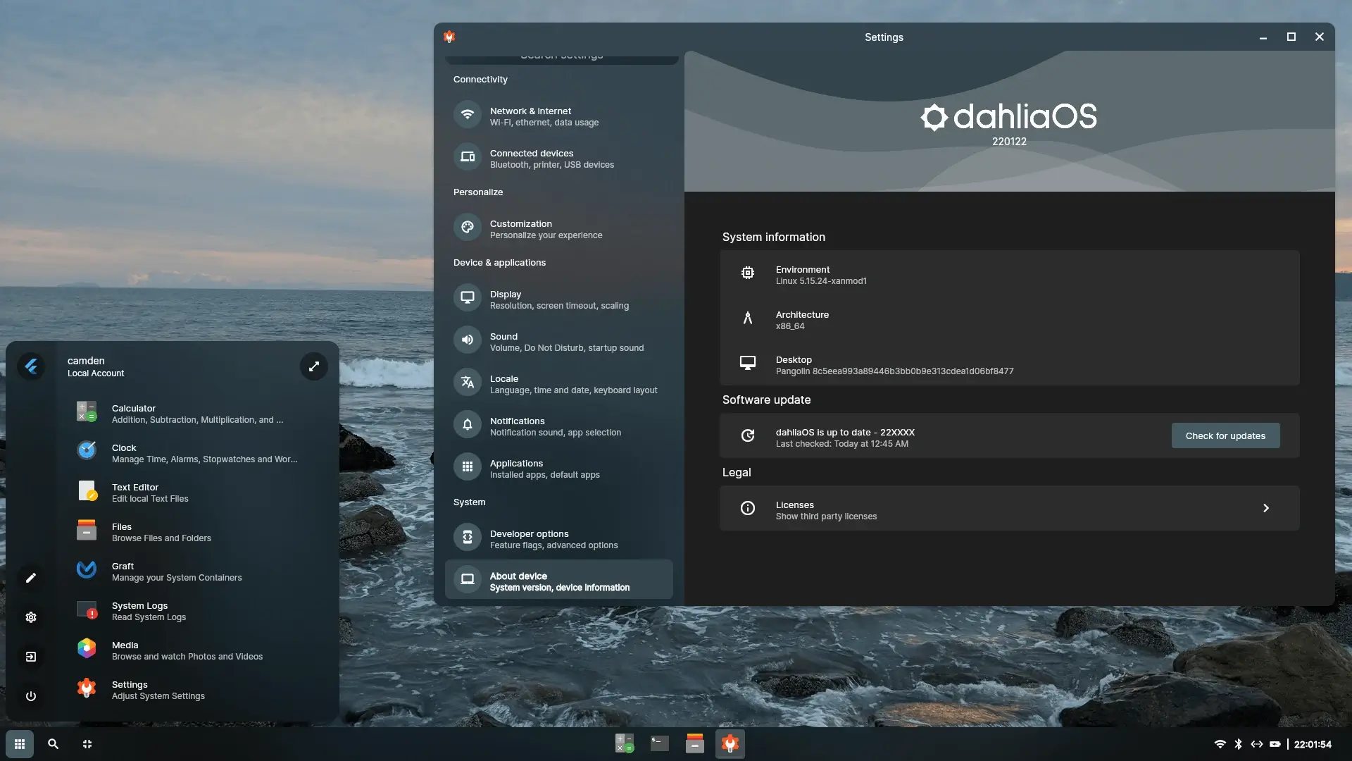Image resolution: width=1352 pixels, height=761 pixels.
Task: Click the Wi-Fi tray icon
Action: [x=1220, y=744]
